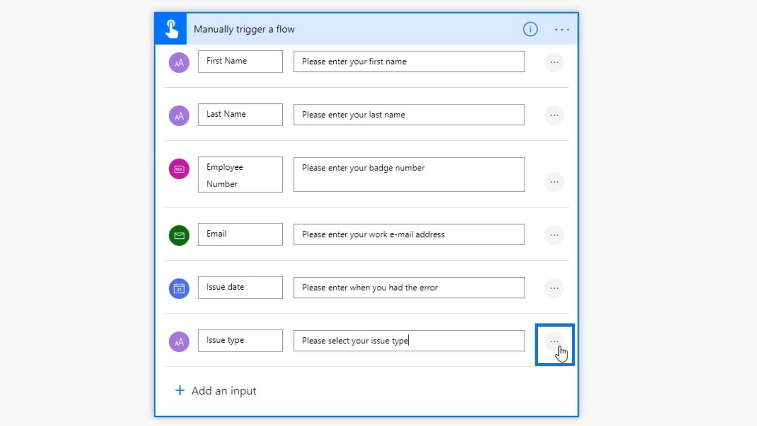Edit the badge number description field
Viewport: 757px width, 426px height.
coord(409,175)
